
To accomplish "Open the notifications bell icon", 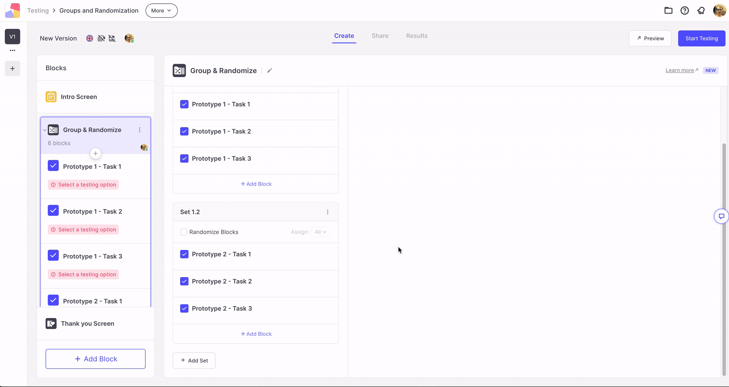I will (701, 11).
